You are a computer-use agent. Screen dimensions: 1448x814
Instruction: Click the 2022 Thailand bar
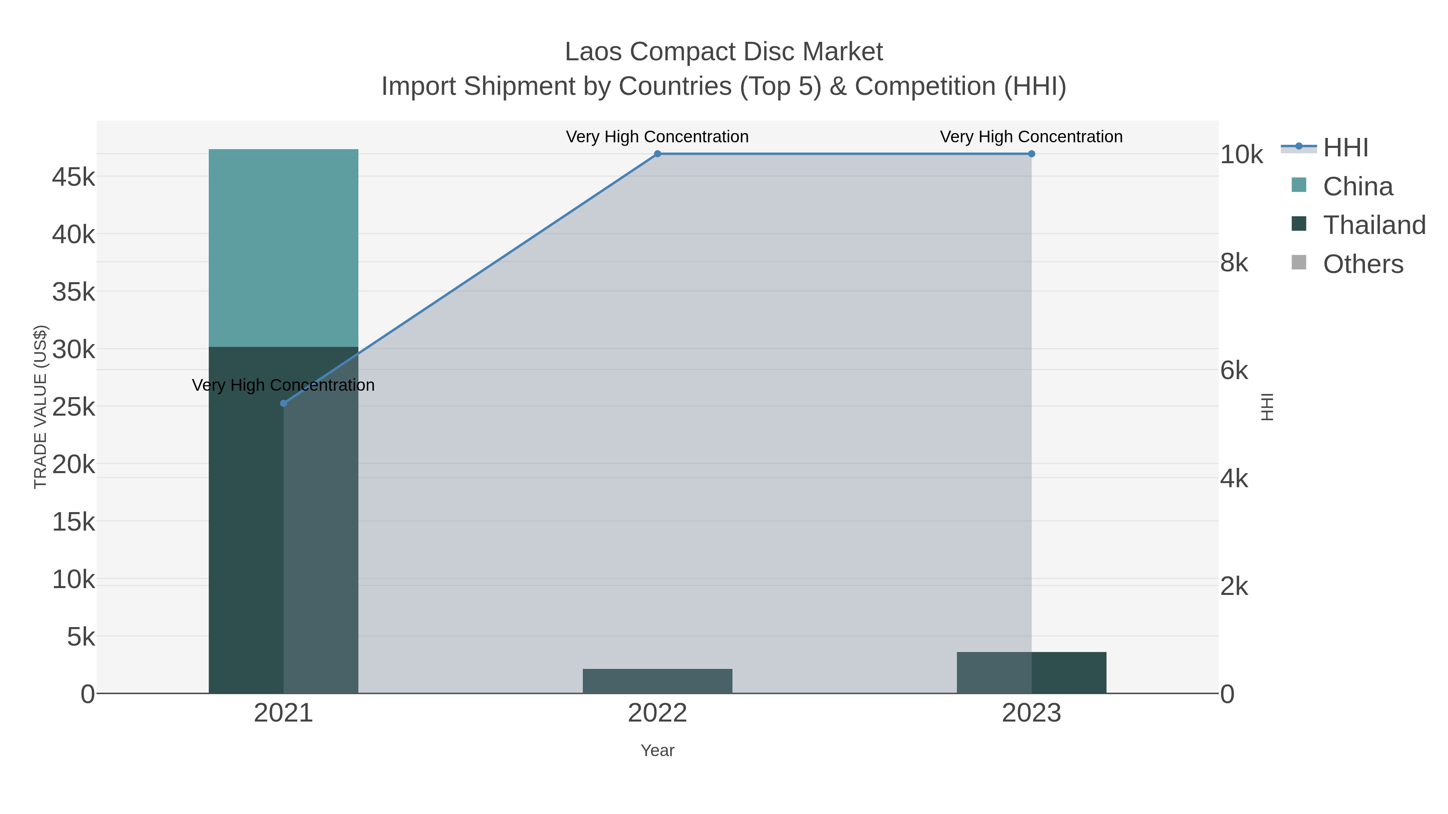tap(658, 681)
